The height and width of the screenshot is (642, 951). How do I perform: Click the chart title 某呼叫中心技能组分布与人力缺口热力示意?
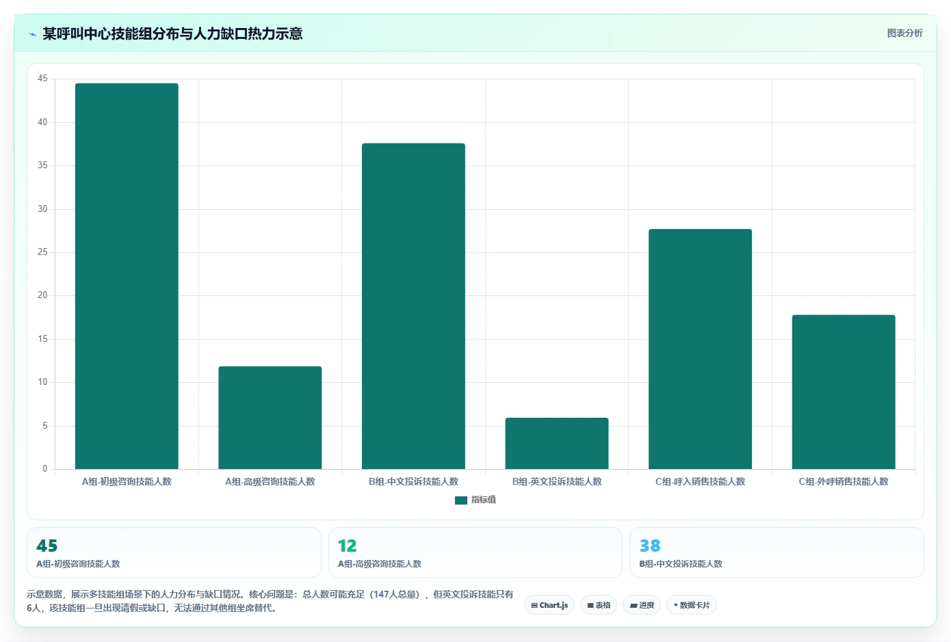[172, 34]
